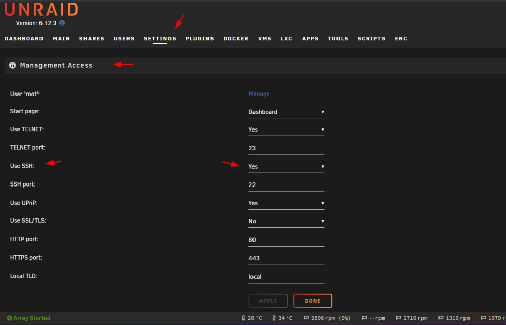Click the Unraid logo

[x=41, y=9]
